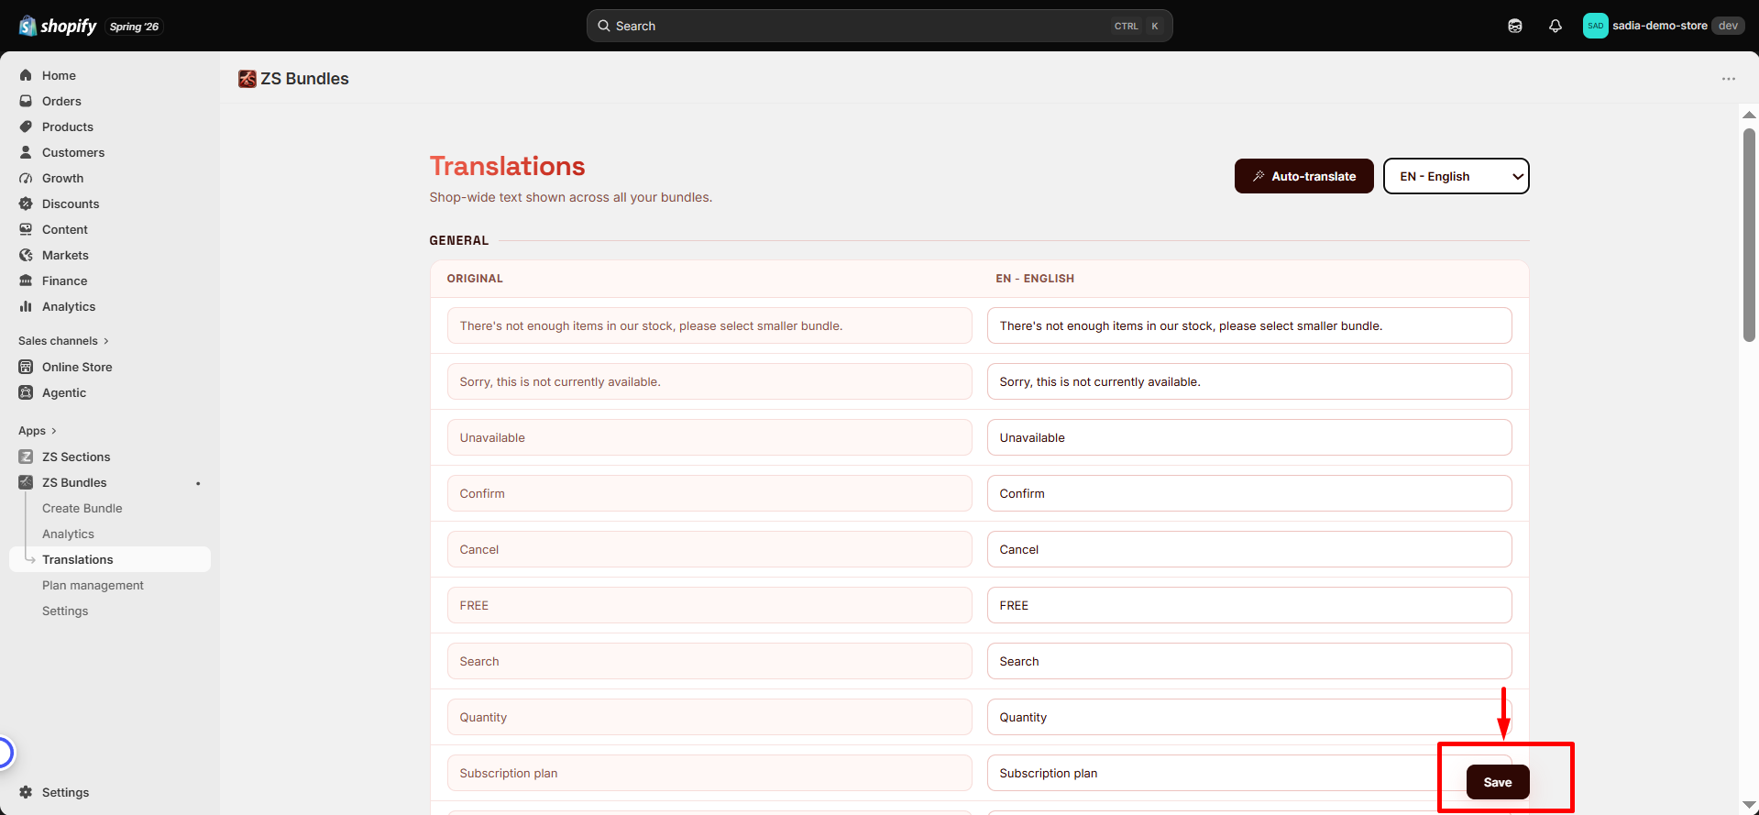Edit the Cancel English translation field
Screen dimensions: 1759x815
coord(1249,549)
